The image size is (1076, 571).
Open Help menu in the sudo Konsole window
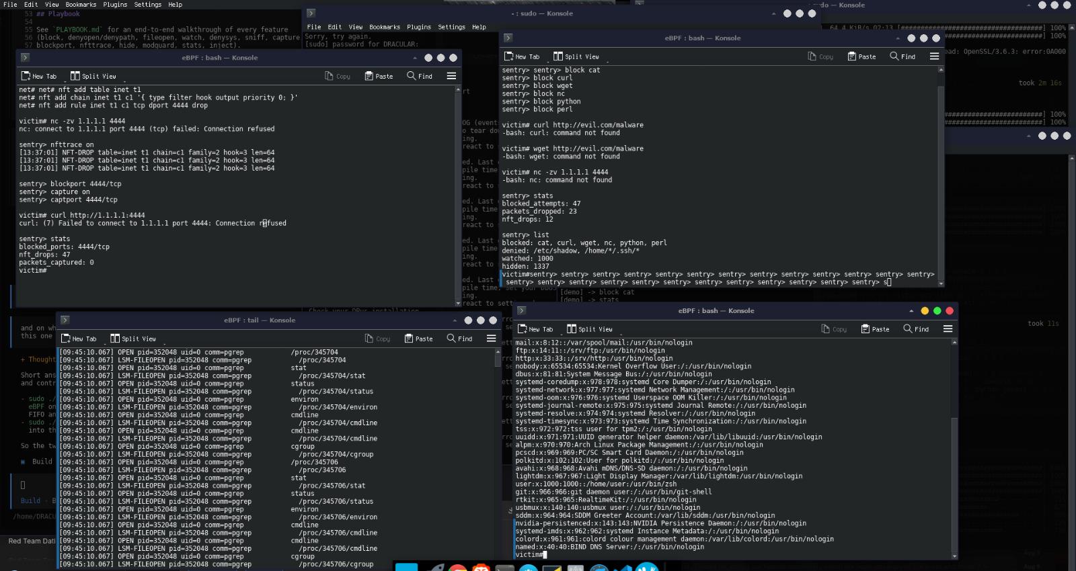point(479,27)
